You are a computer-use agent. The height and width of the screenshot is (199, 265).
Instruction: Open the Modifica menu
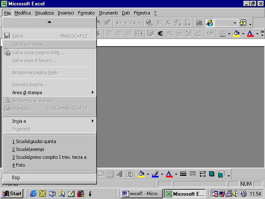[23, 13]
